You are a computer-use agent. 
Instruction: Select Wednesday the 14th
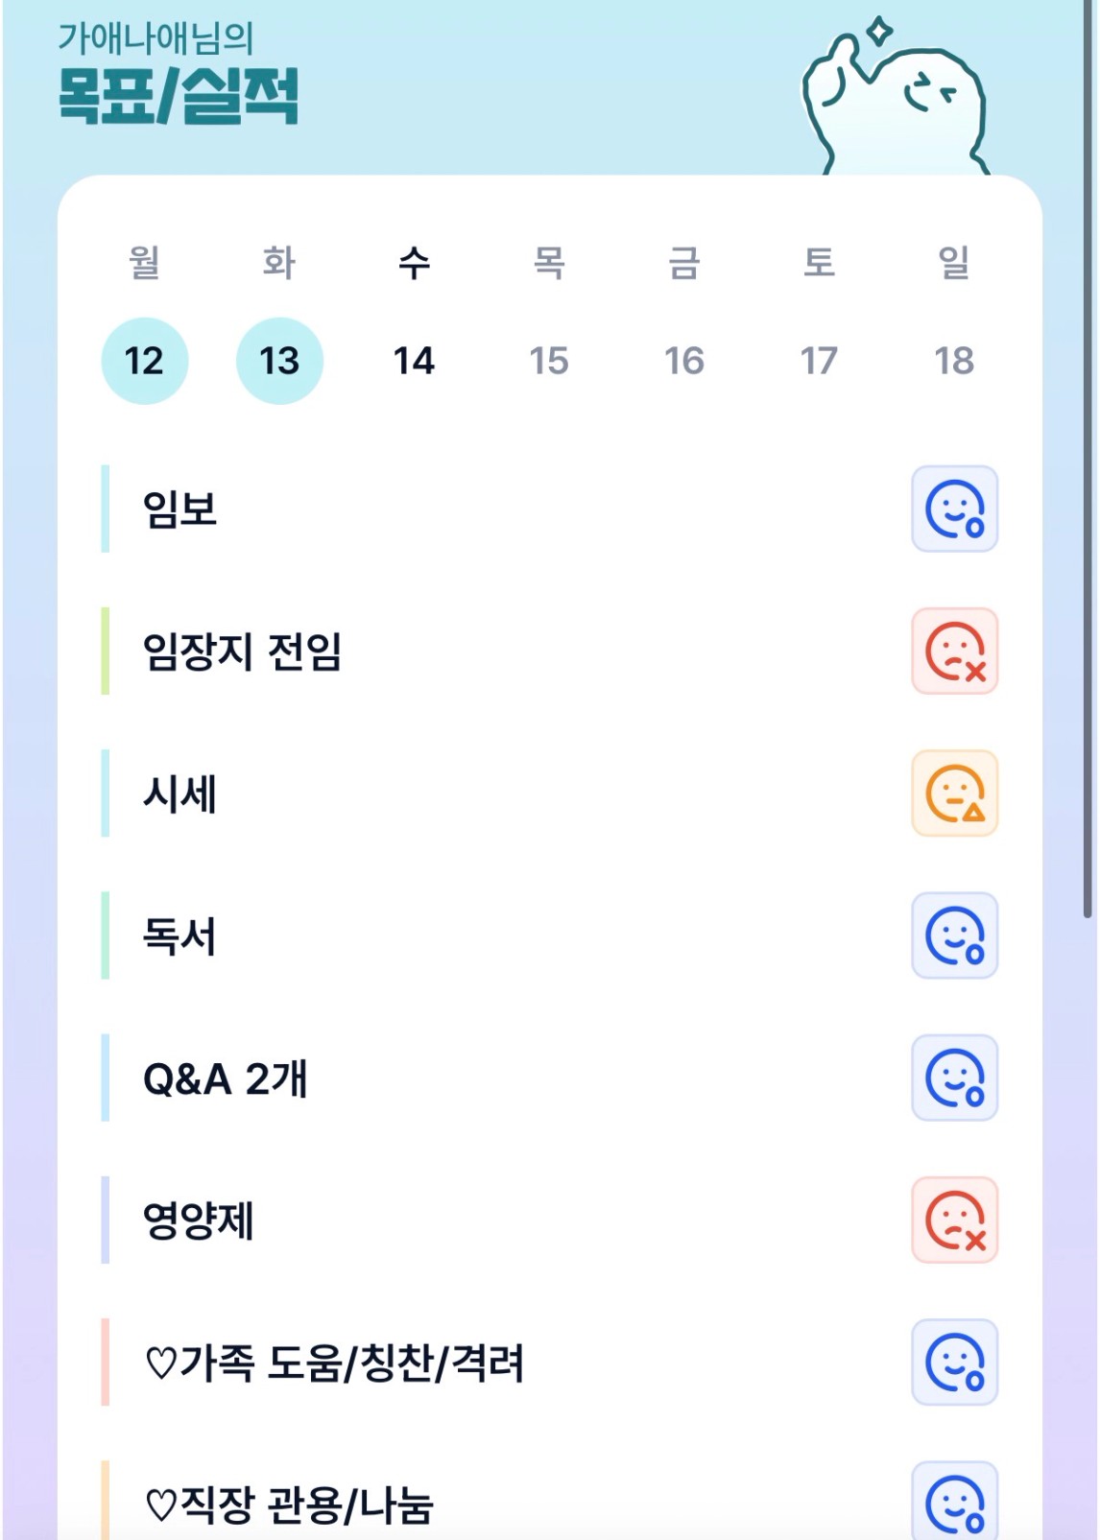tap(414, 361)
